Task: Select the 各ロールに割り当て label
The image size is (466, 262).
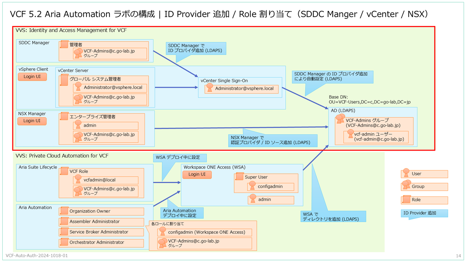Action: [x=167, y=224]
